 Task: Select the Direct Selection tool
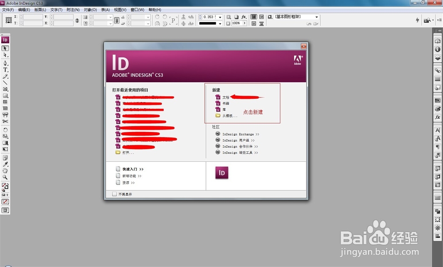pos(5,55)
